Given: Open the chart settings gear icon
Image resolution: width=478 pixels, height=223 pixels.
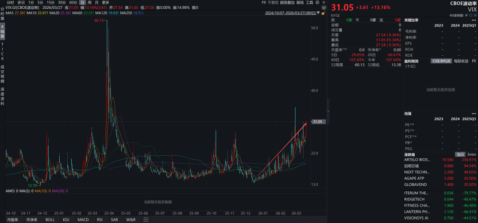Looking at the screenshot, I should [317, 3].
